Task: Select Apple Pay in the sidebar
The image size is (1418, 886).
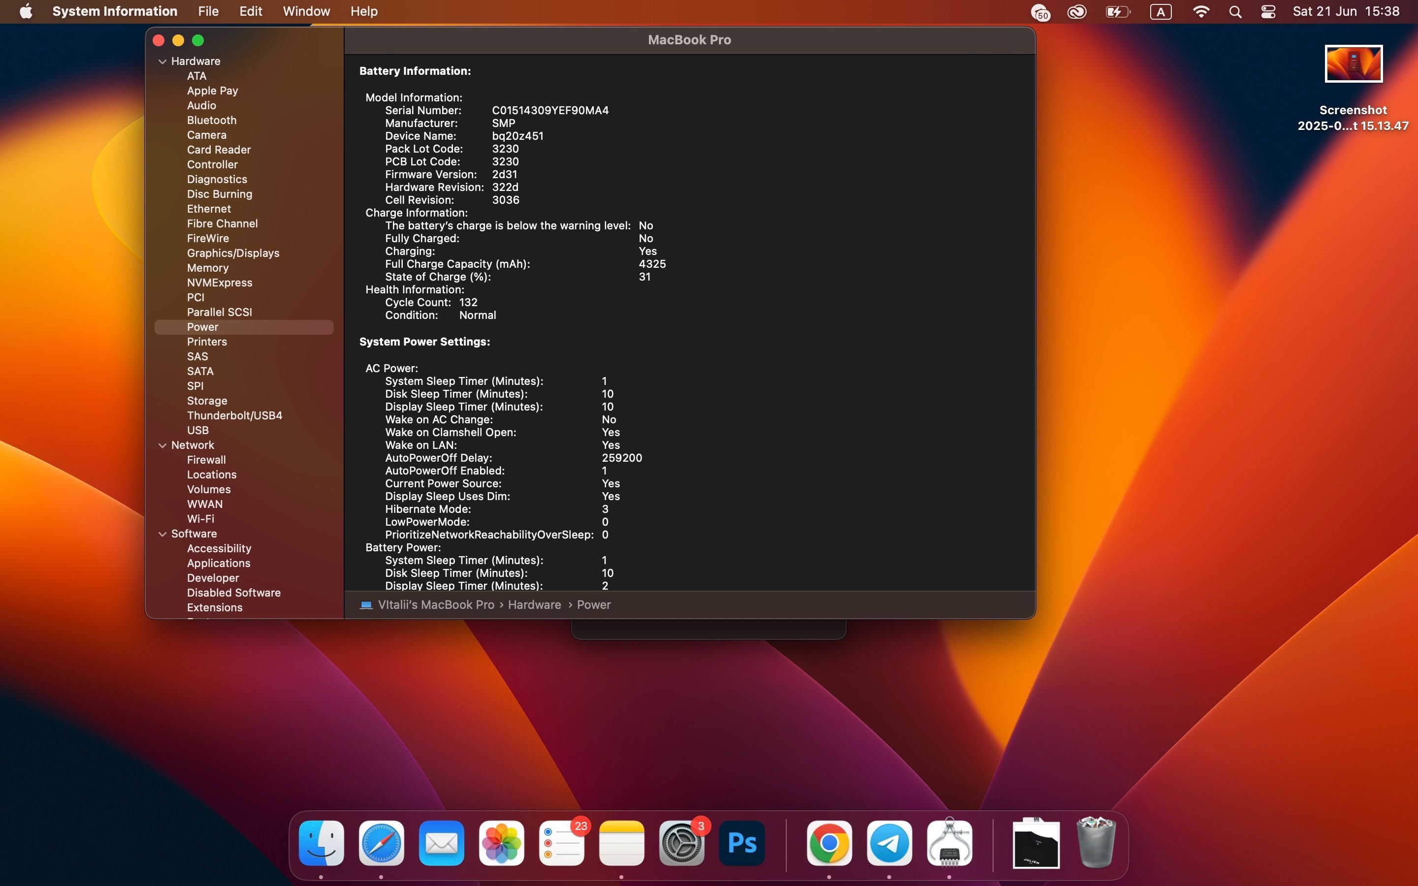Action: [x=212, y=91]
